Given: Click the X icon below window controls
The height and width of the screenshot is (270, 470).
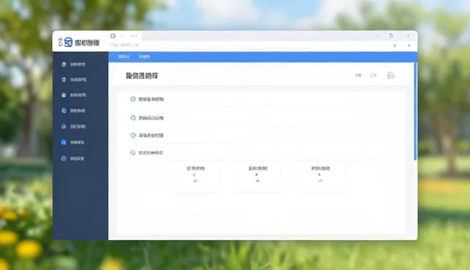Looking at the screenshot, I should tap(409, 45).
